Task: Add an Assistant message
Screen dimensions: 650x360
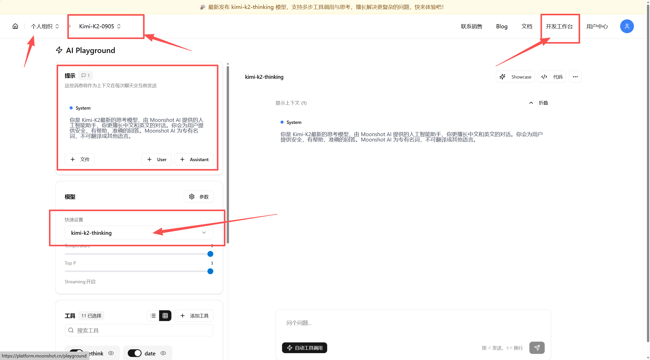Action: pyautogui.click(x=194, y=159)
